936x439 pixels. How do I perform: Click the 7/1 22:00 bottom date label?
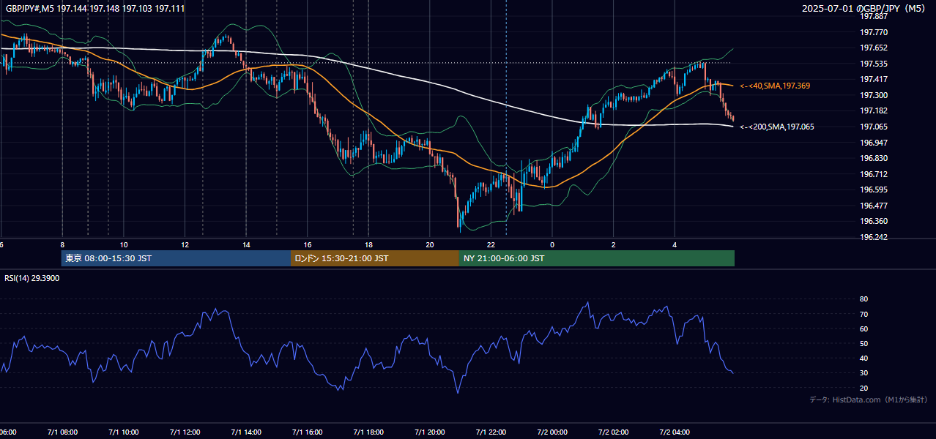(491, 432)
